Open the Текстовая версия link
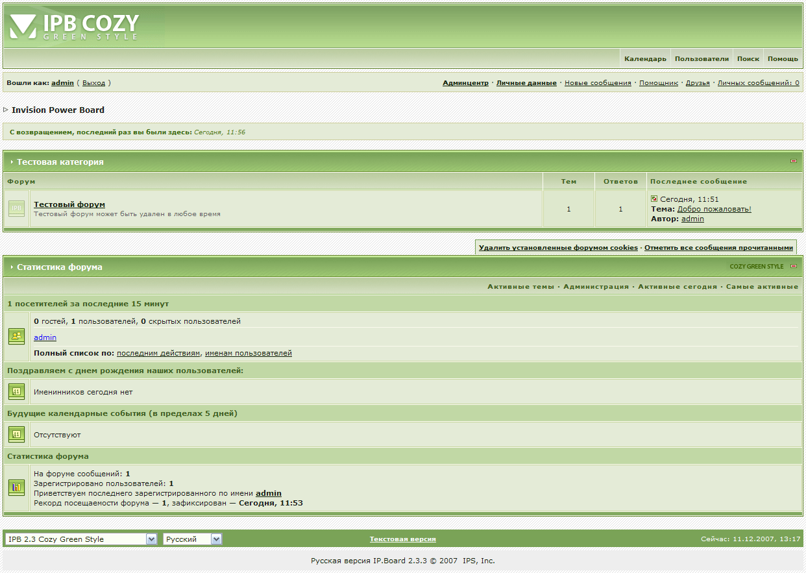806x573 pixels. click(x=402, y=539)
